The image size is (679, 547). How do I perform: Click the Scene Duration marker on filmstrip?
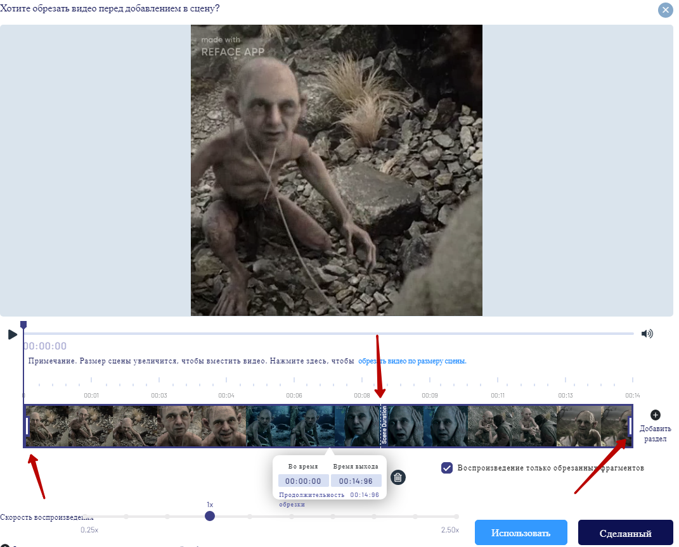[x=384, y=425]
